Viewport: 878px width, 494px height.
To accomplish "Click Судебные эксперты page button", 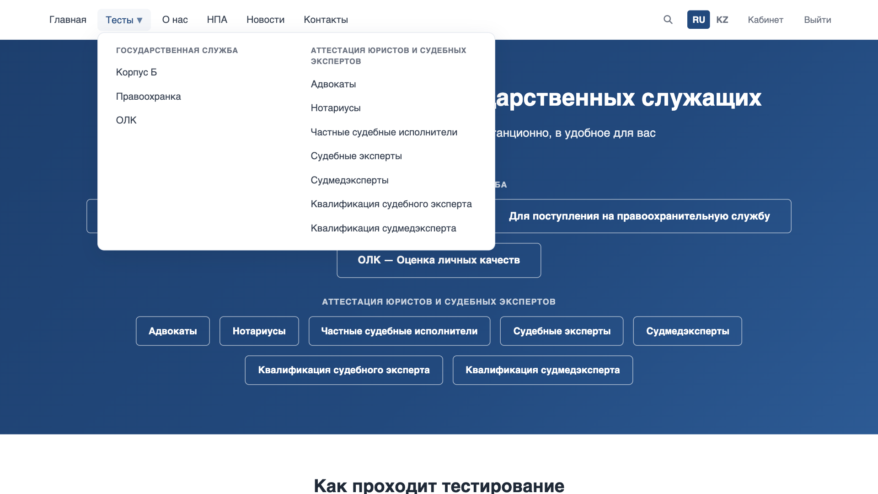I will coord(562,331).
